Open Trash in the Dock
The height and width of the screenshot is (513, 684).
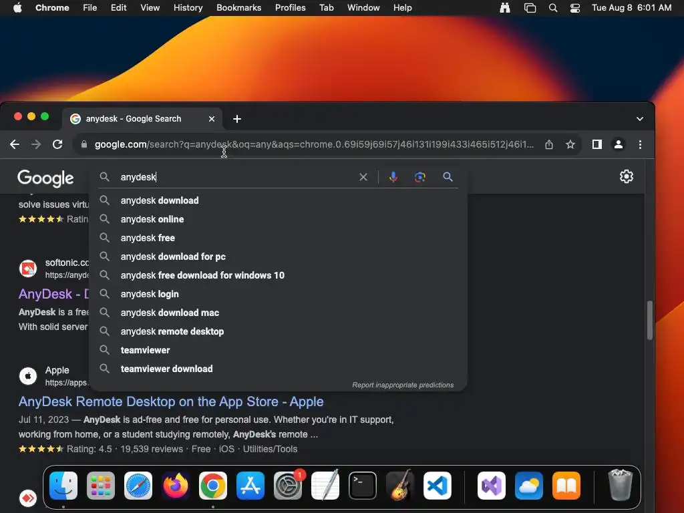[x=620, y=485]
